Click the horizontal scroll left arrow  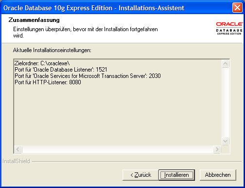[18, 149]
